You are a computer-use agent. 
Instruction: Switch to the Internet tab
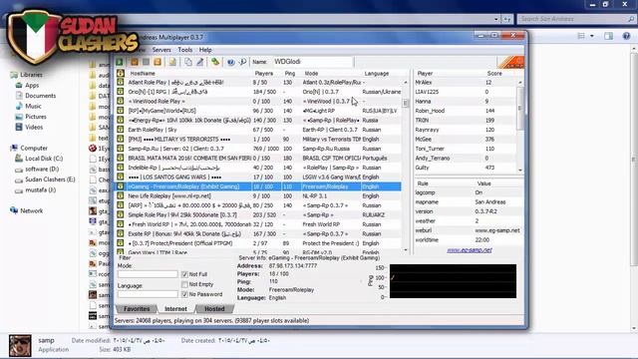[x=175, y=309]
